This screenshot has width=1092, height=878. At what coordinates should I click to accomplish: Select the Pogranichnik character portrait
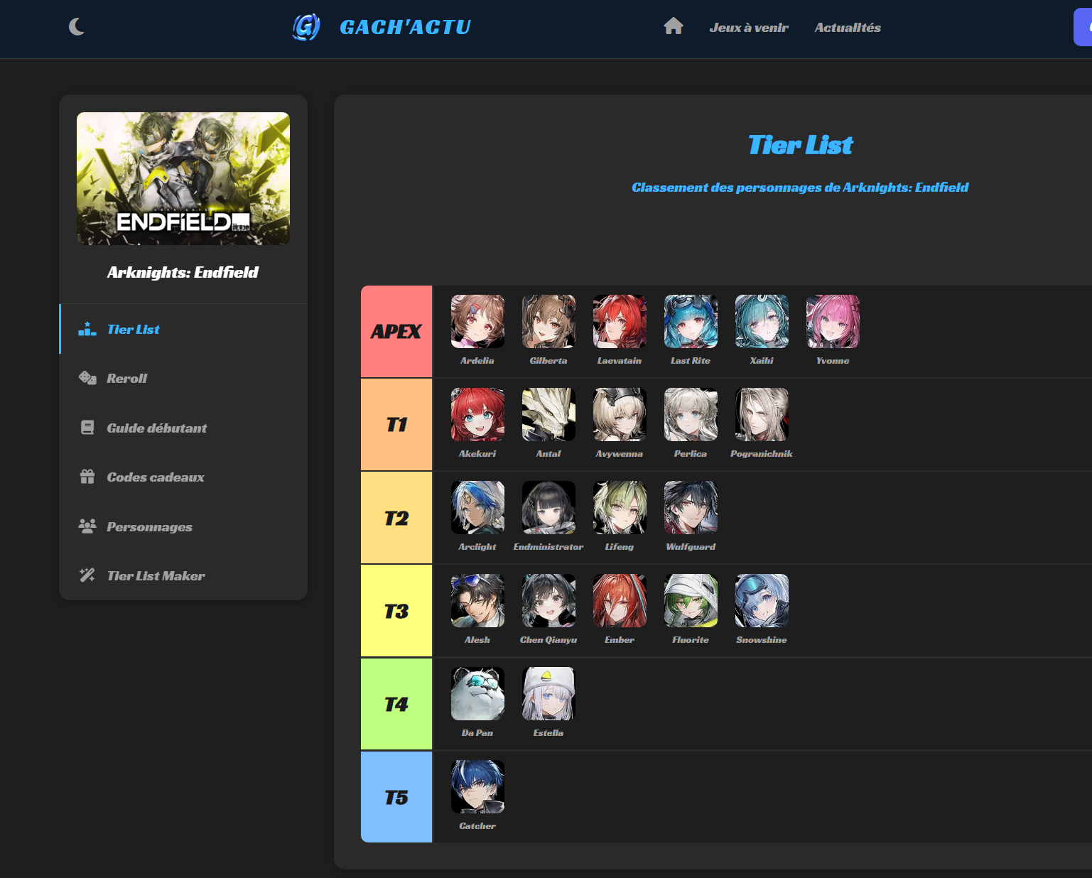(x=762, y=415)
